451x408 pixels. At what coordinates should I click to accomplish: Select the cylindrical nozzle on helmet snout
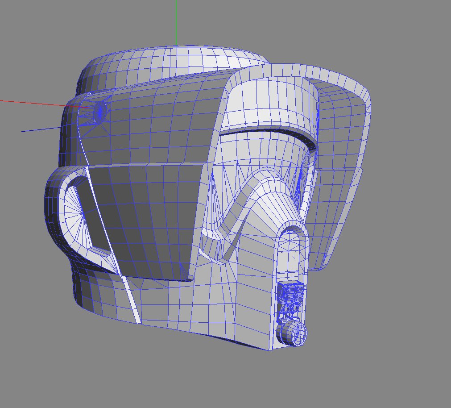(291, 333)
